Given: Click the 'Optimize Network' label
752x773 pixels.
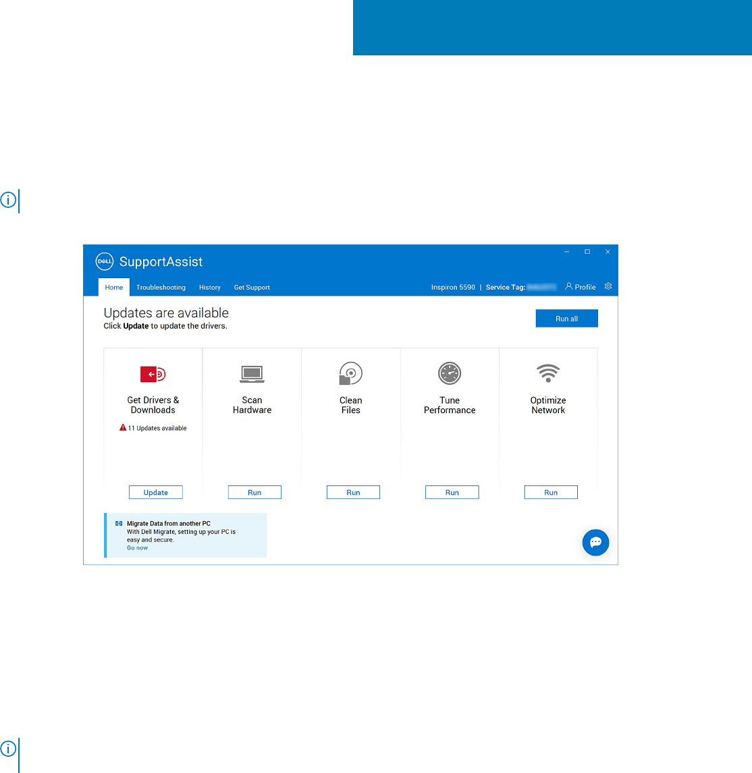Looking at the screenshot, I should click(x=548, y=405).
